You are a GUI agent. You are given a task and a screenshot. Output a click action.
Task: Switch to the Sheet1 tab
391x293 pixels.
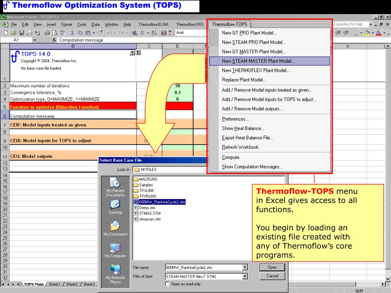coord(54,284)
